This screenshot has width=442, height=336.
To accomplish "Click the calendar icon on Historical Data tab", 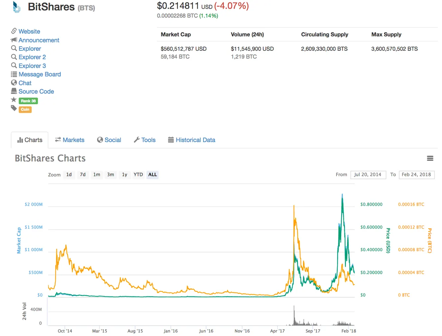I will (171, 140).
